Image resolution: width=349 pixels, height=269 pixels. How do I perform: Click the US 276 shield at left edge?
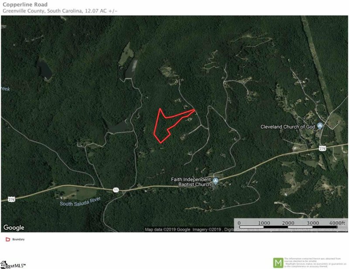pyautogui.click(x=12, y=199)
